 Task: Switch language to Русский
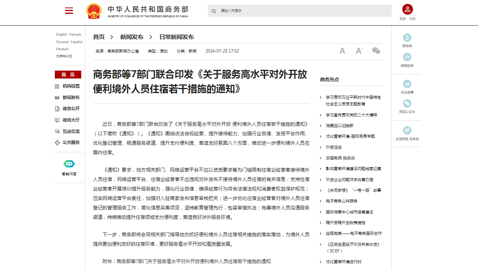(x=62, y=42)
